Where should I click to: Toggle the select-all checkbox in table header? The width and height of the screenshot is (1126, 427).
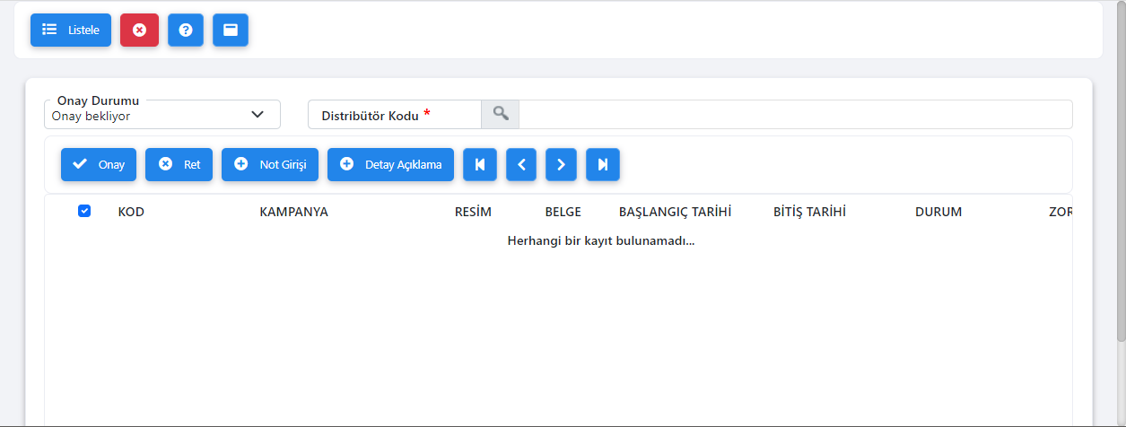point(84,211)
